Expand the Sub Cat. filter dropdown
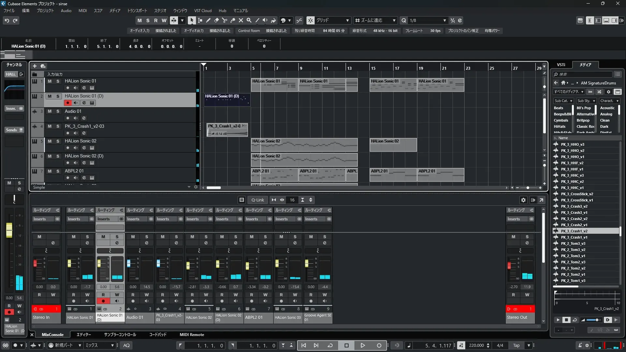Viewport: 626px width, 352px height. tap(563, 101)
